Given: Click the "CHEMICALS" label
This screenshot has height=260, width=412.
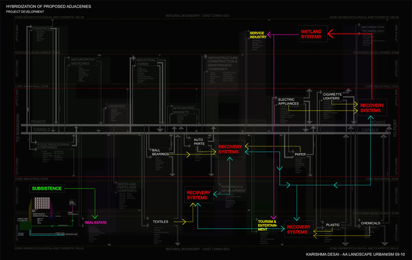Looking at the screenshot, I should click(x=370, y=223).
